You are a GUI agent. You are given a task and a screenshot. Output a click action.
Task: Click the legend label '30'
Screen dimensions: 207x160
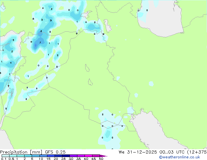coord(71,159)
